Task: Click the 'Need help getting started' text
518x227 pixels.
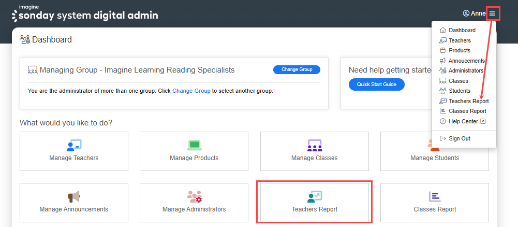Action: [390, 70]
